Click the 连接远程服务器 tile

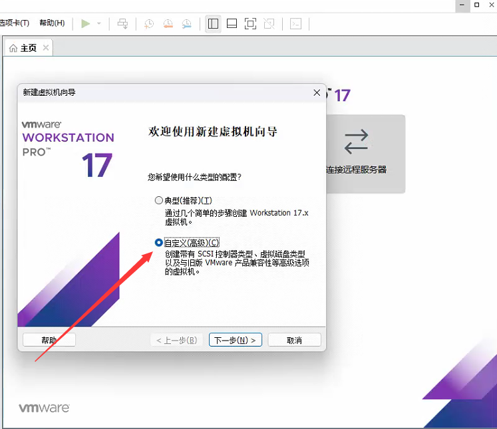365,154
